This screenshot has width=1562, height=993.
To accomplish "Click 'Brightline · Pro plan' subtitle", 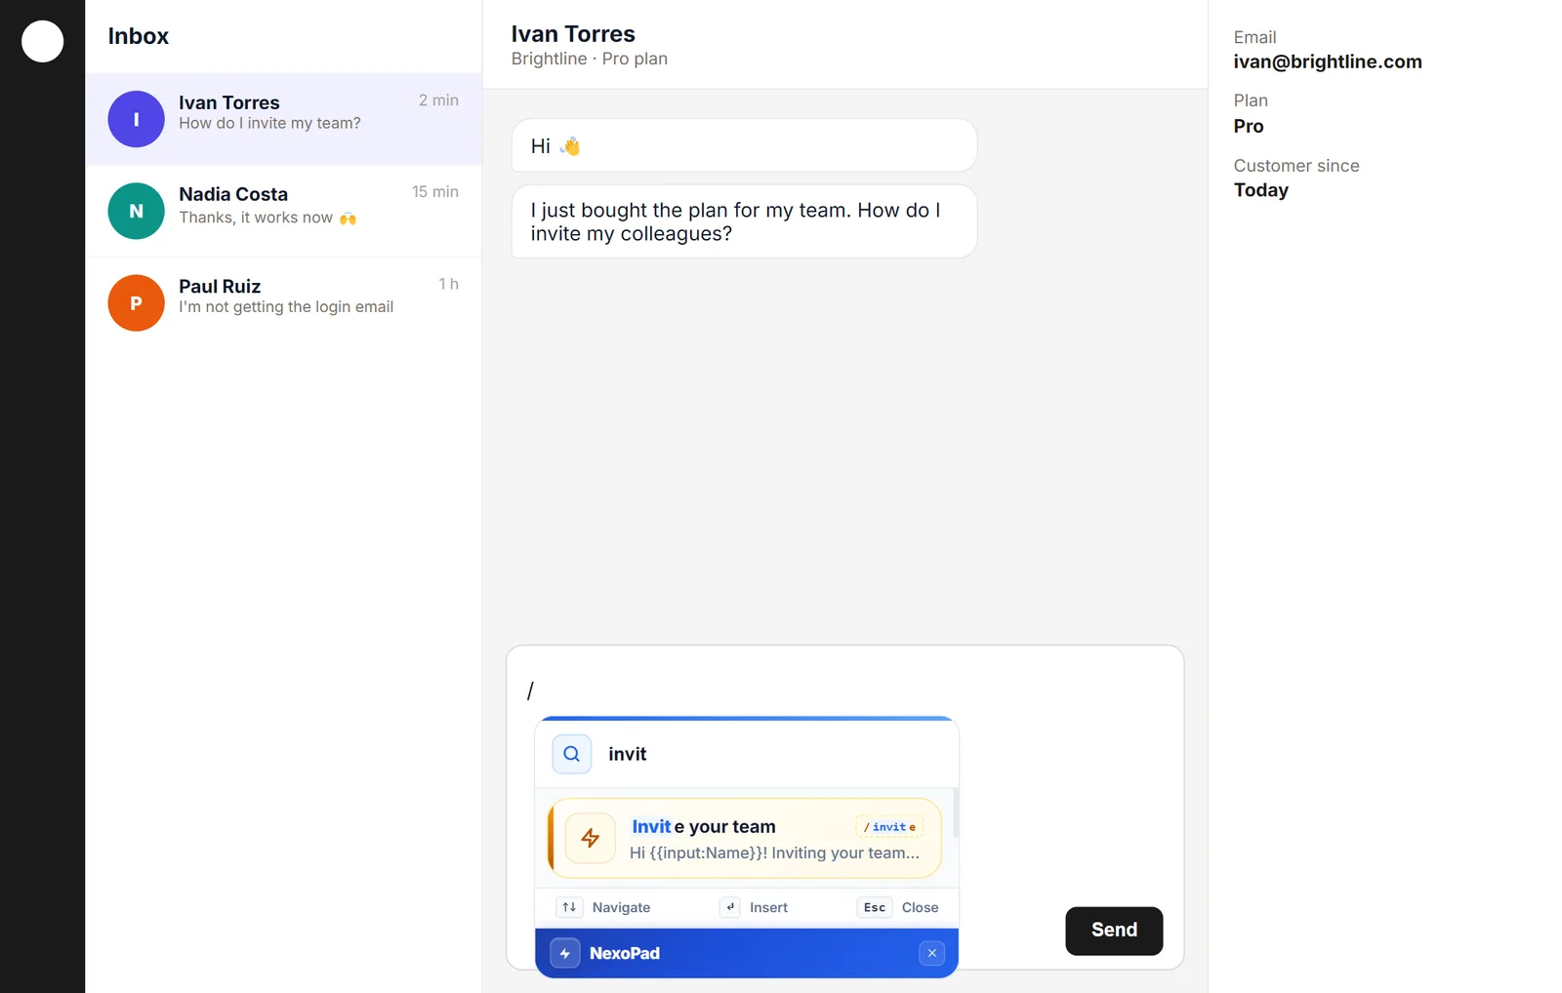I will [590, 59].
